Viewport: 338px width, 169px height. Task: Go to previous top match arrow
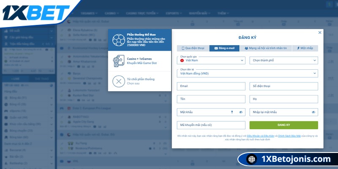(43, 44)
